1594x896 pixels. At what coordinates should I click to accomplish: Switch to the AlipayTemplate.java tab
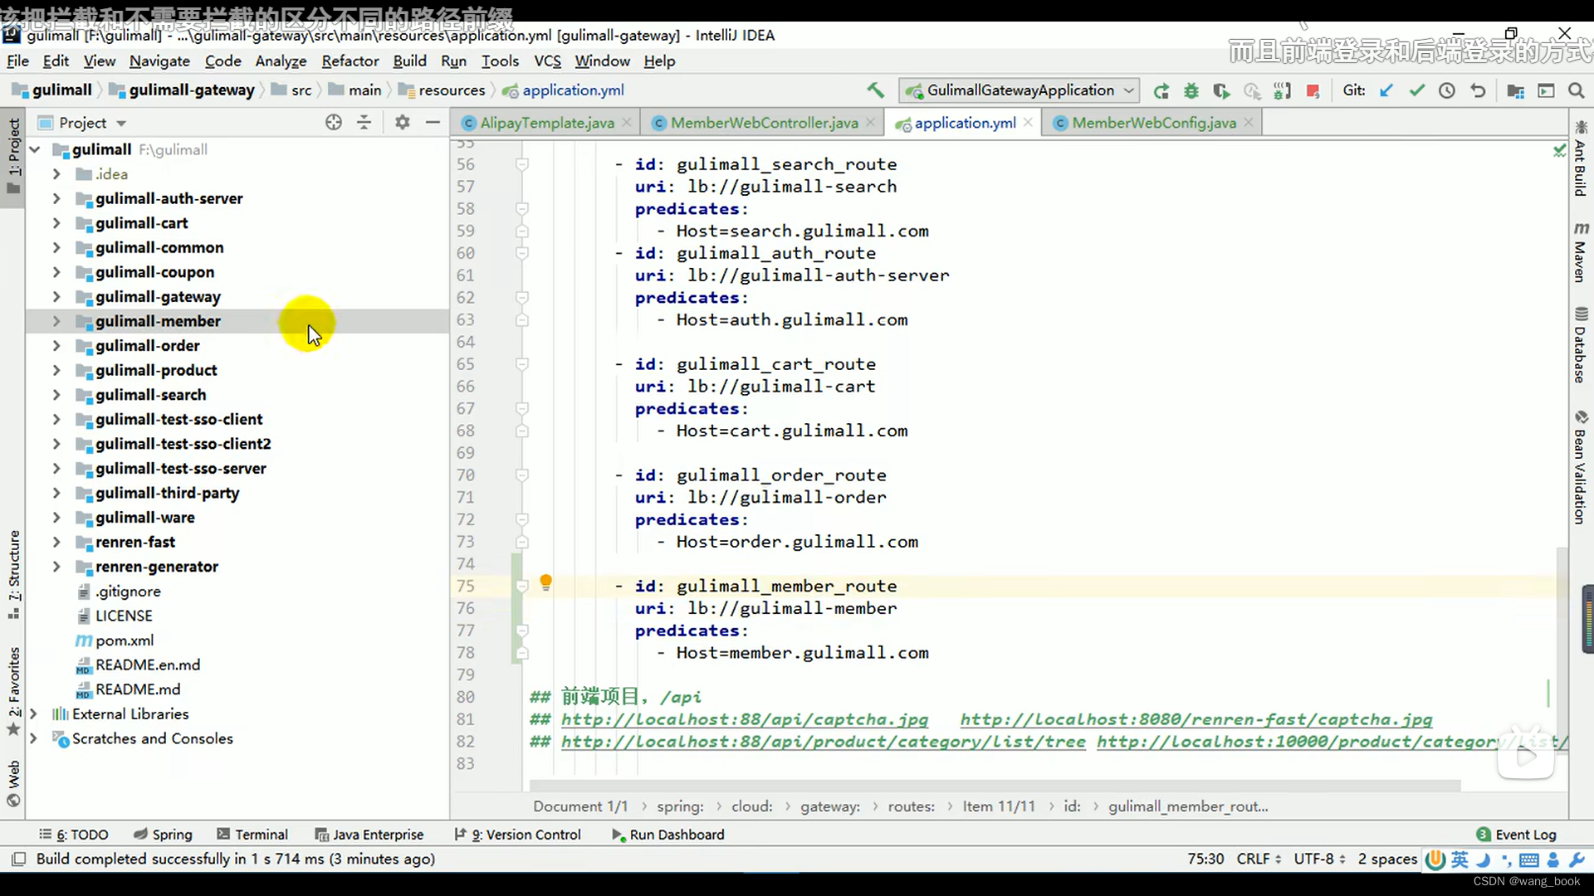click(547, 123)
